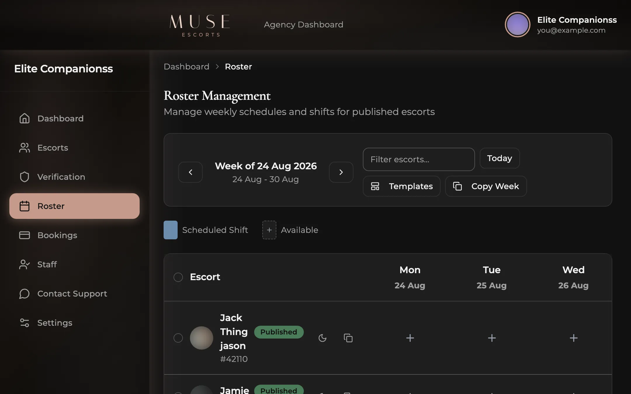Click the Week of 24 Aug 2026 label
Viewport: 631px width, 394px height.
coord(266,166)
